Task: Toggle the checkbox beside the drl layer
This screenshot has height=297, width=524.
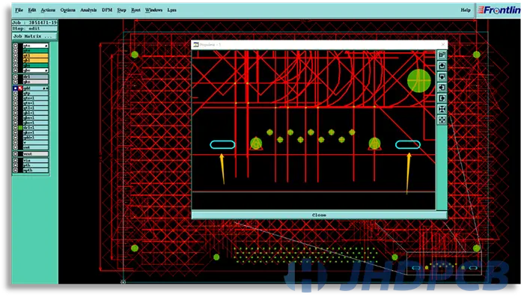Action: 16,77
